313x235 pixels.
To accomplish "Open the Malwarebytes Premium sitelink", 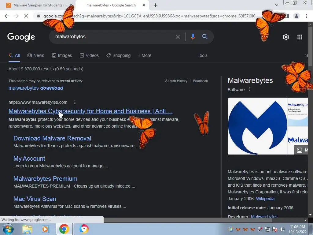I will click(x=45, y=179).
